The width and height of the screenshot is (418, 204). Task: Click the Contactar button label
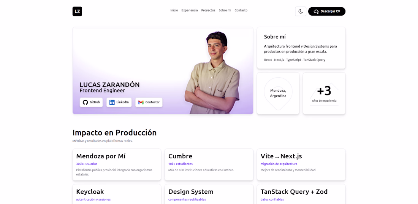[152, 102]
